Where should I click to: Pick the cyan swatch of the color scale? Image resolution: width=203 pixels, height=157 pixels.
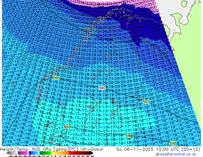click(x=39, y=153)
